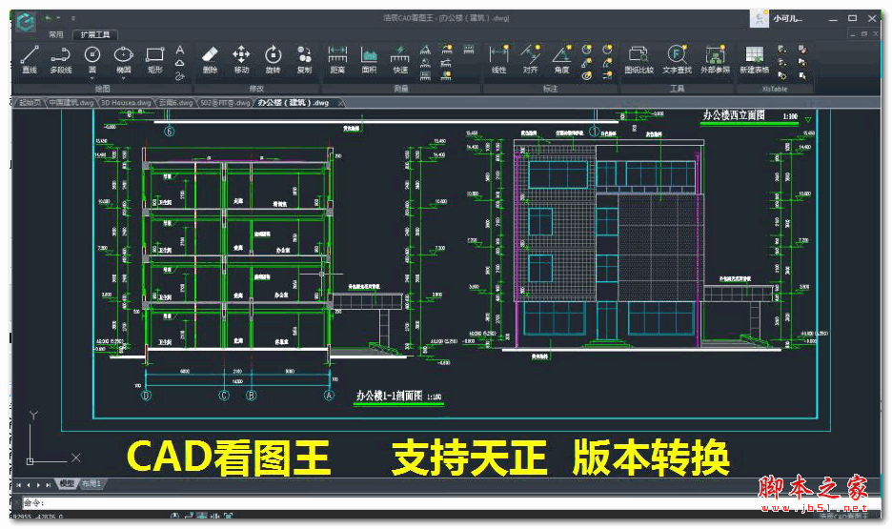Screen dimensions: 892x529
Task: Expand the 圆 (Circle) dropdown arrow
Action: (92, 77)
